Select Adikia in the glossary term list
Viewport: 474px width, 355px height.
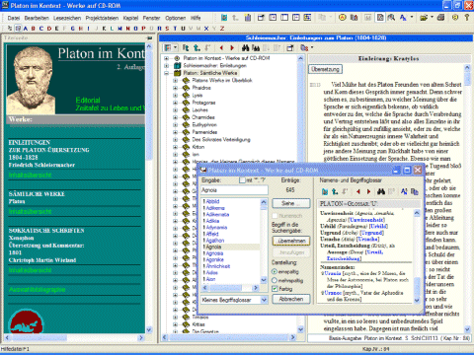click(x=212, y=221)
